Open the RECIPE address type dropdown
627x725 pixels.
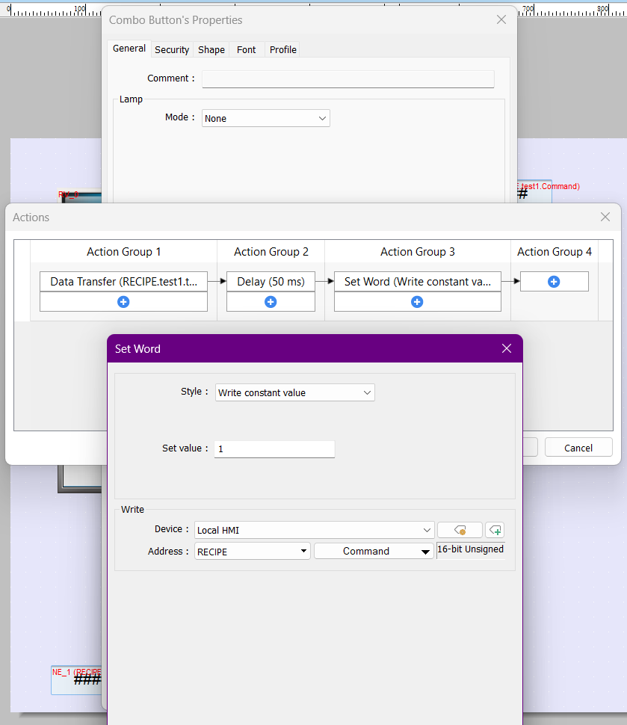[304, 552]
